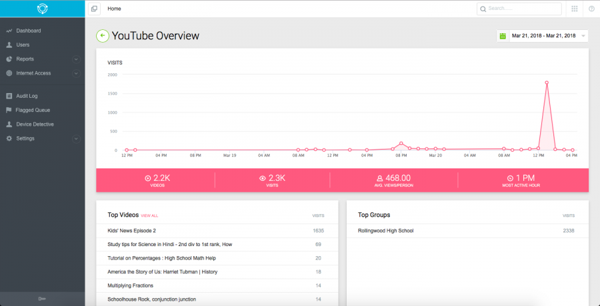The width and height of the screenshot is (600, 306).
Task: Select America the Story of Us row
Action: tap(217, 272)
